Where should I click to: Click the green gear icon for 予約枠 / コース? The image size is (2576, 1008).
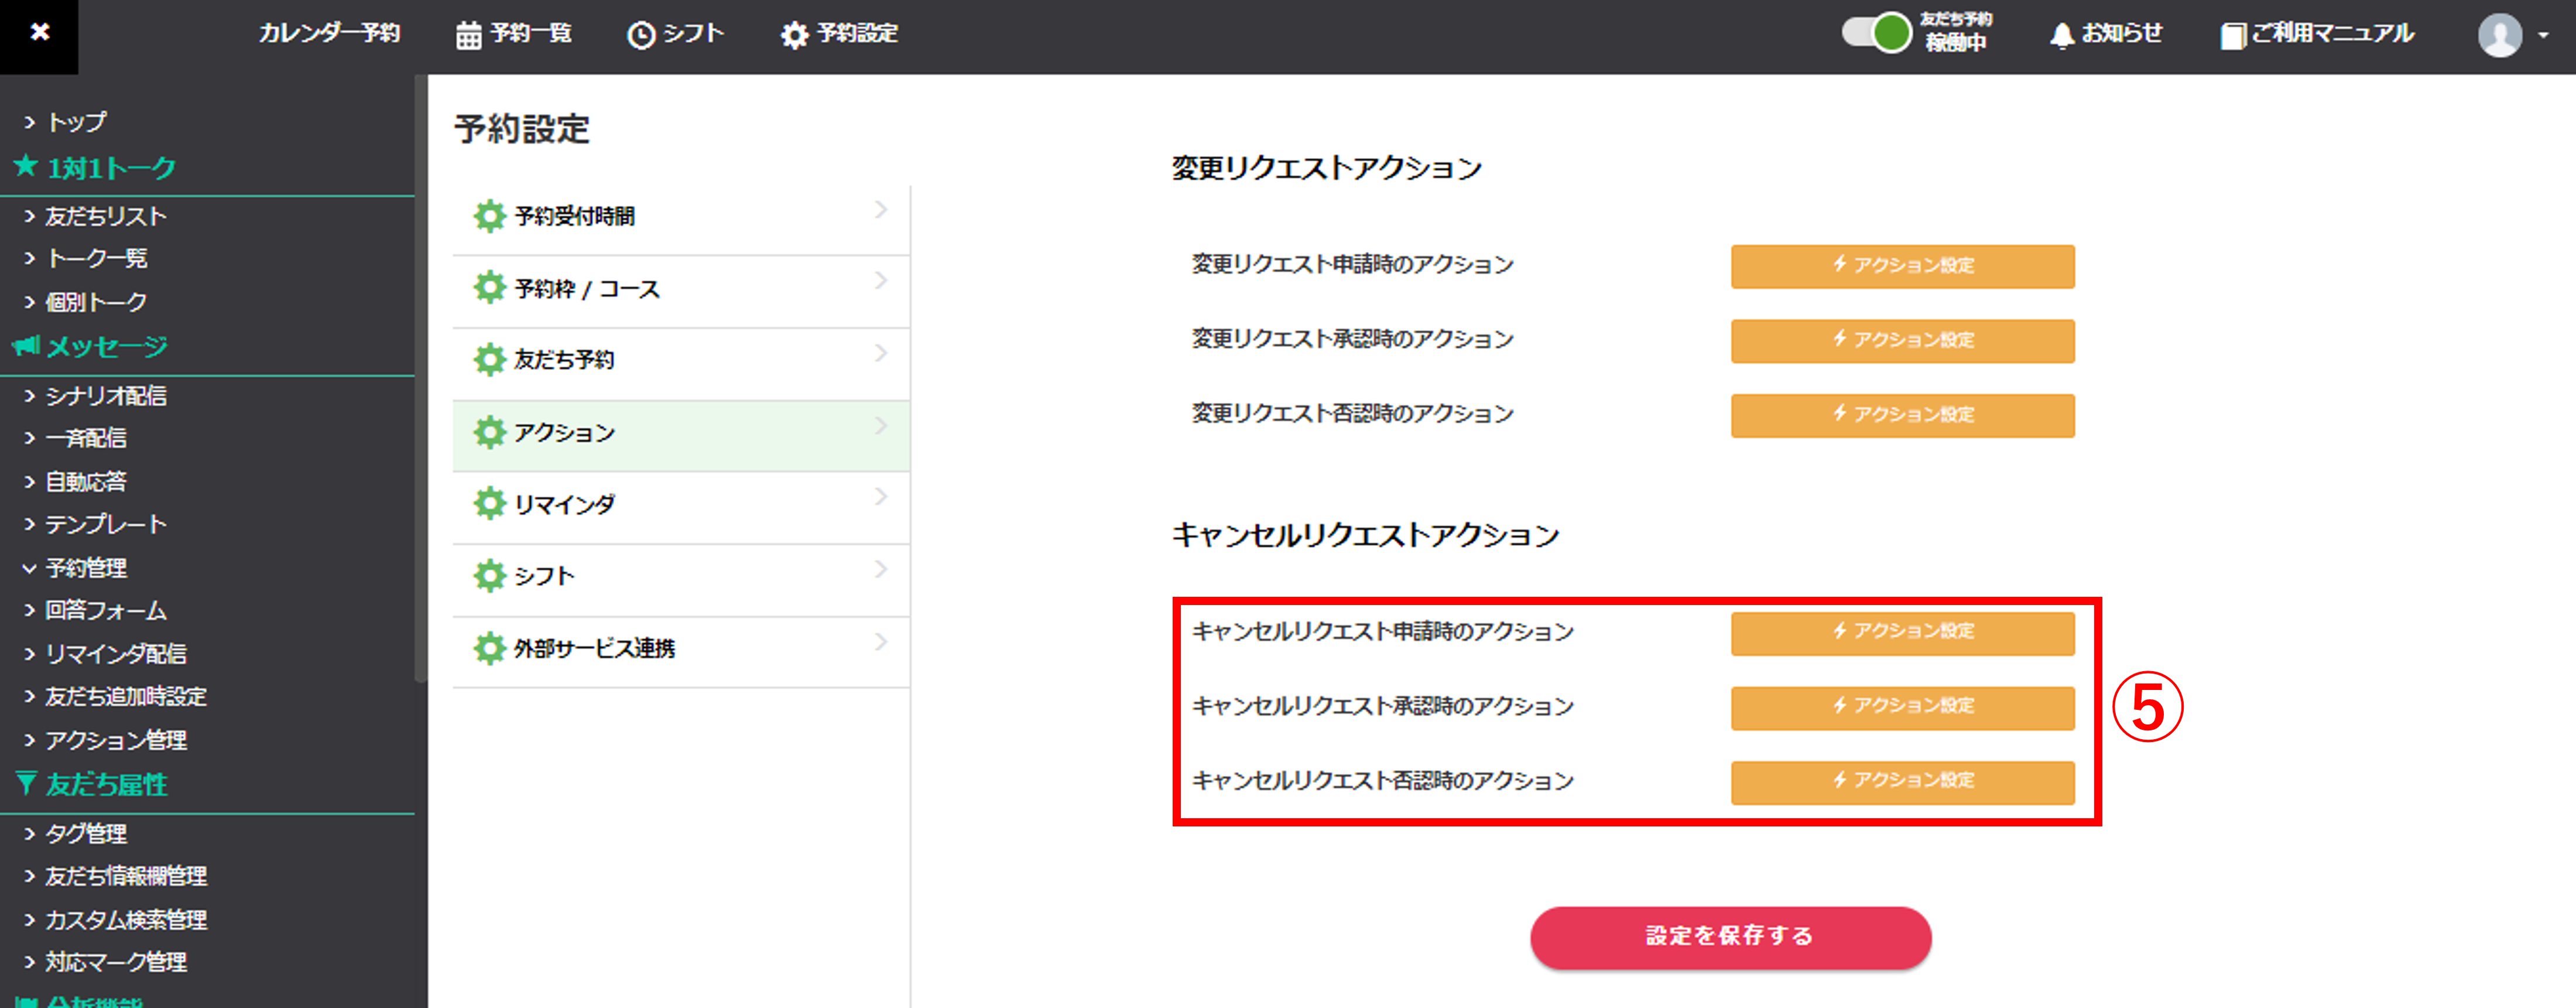pos(489,288)
